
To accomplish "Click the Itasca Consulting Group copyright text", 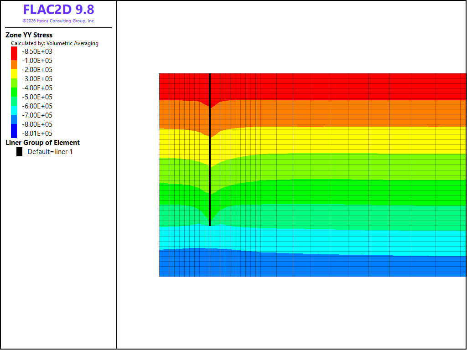I will tap(59, 21).
